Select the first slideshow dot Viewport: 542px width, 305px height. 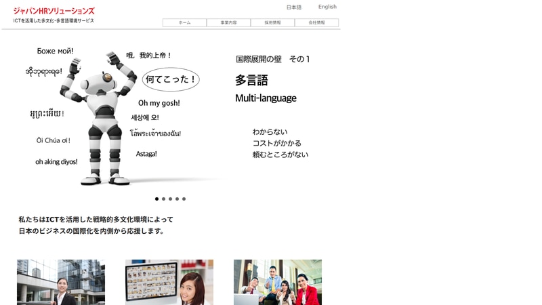coord(157,199)
